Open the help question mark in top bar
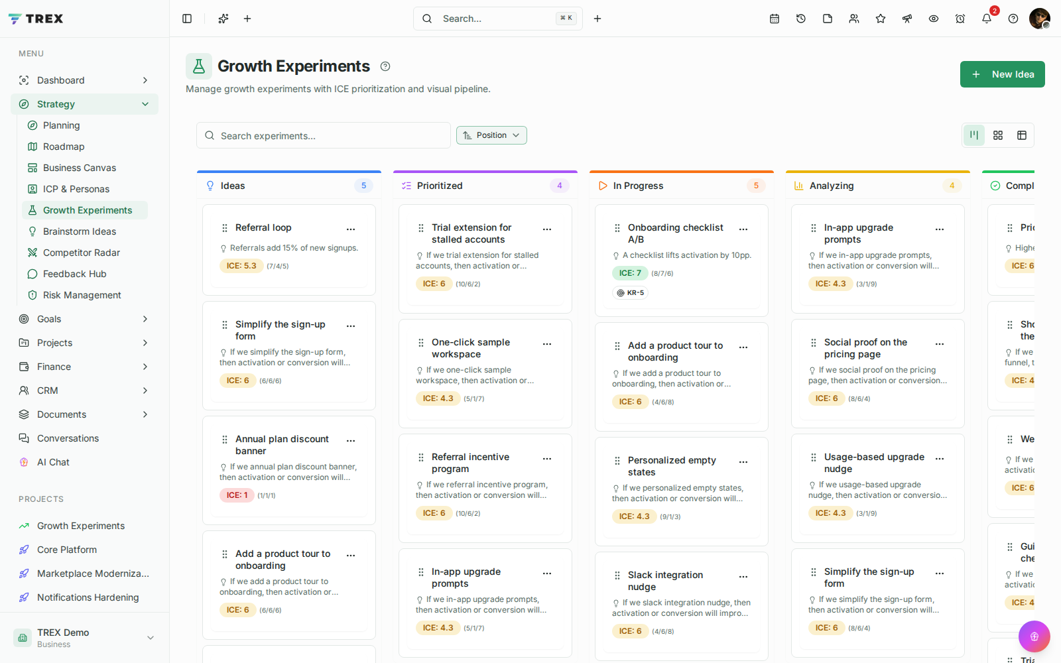Viewport: 1061px width, 663px height. 1013,19
